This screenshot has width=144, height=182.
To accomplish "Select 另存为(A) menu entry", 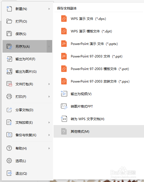I will click(27, 46).
